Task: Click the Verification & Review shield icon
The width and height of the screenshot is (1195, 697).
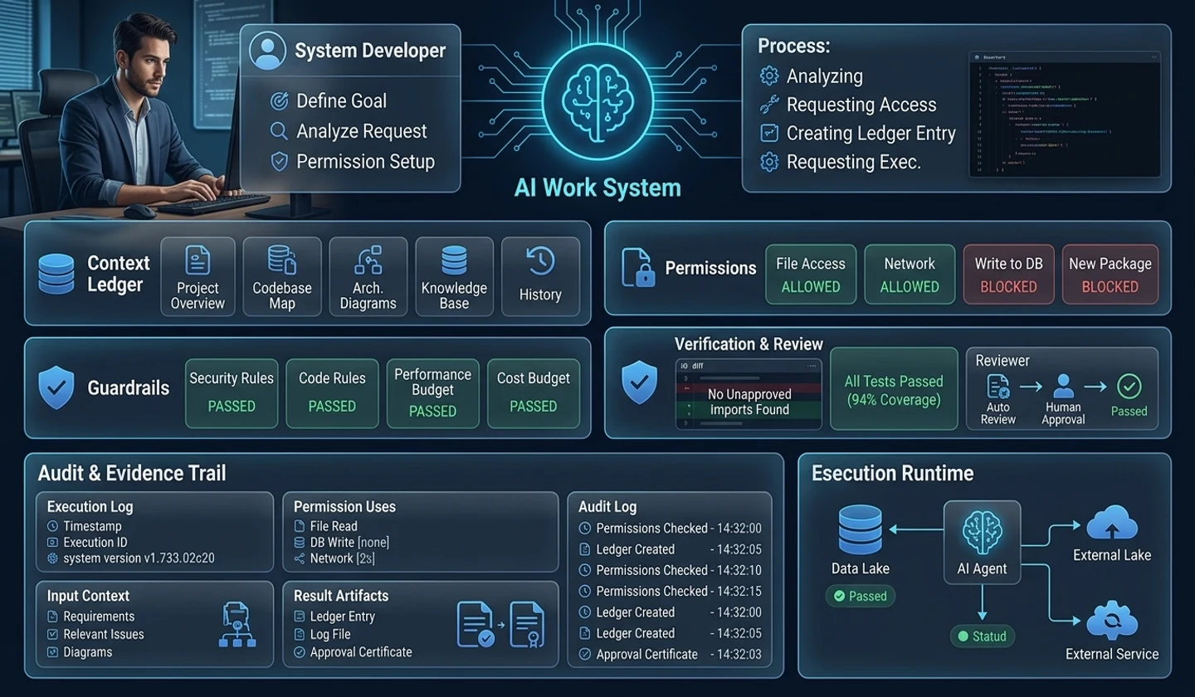Action: [x=639, y=383]
